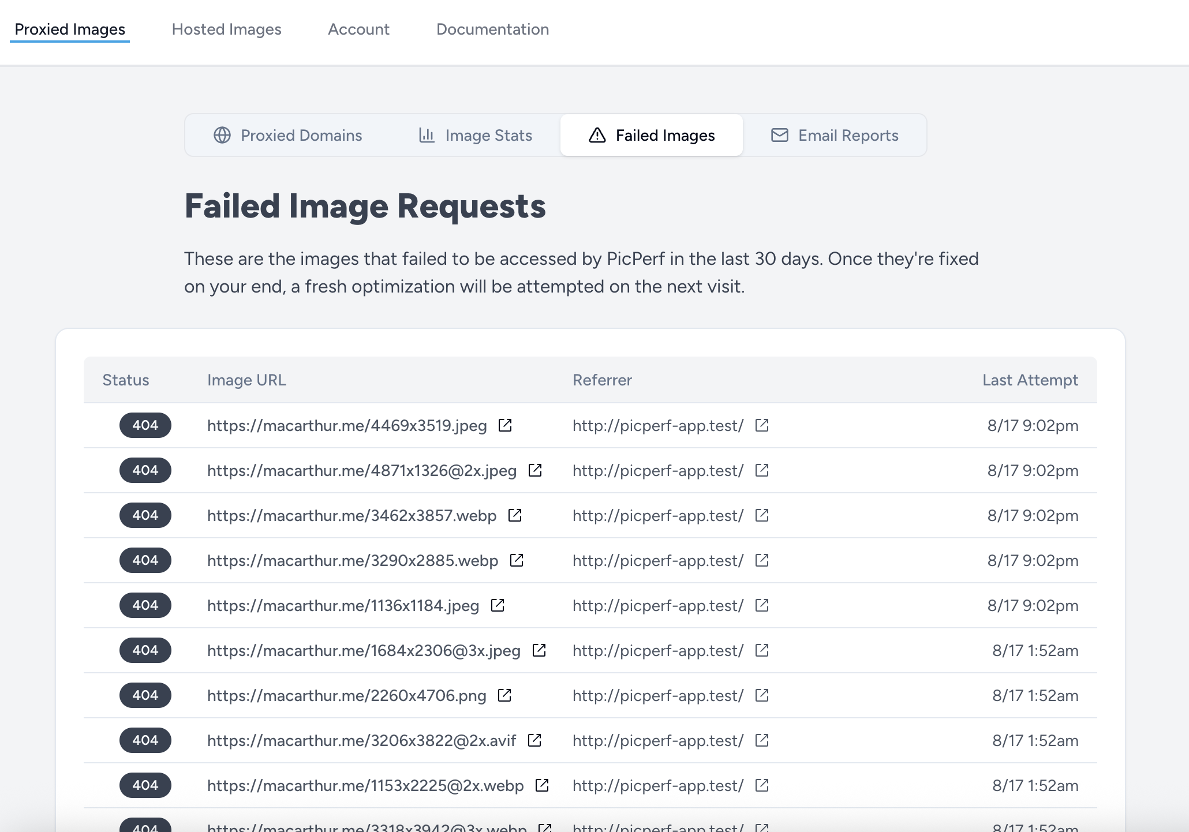This screenshot has width=1189, height=832.
Task: Click the 404 status badge in first row
Action: click(x=145, y=425)
